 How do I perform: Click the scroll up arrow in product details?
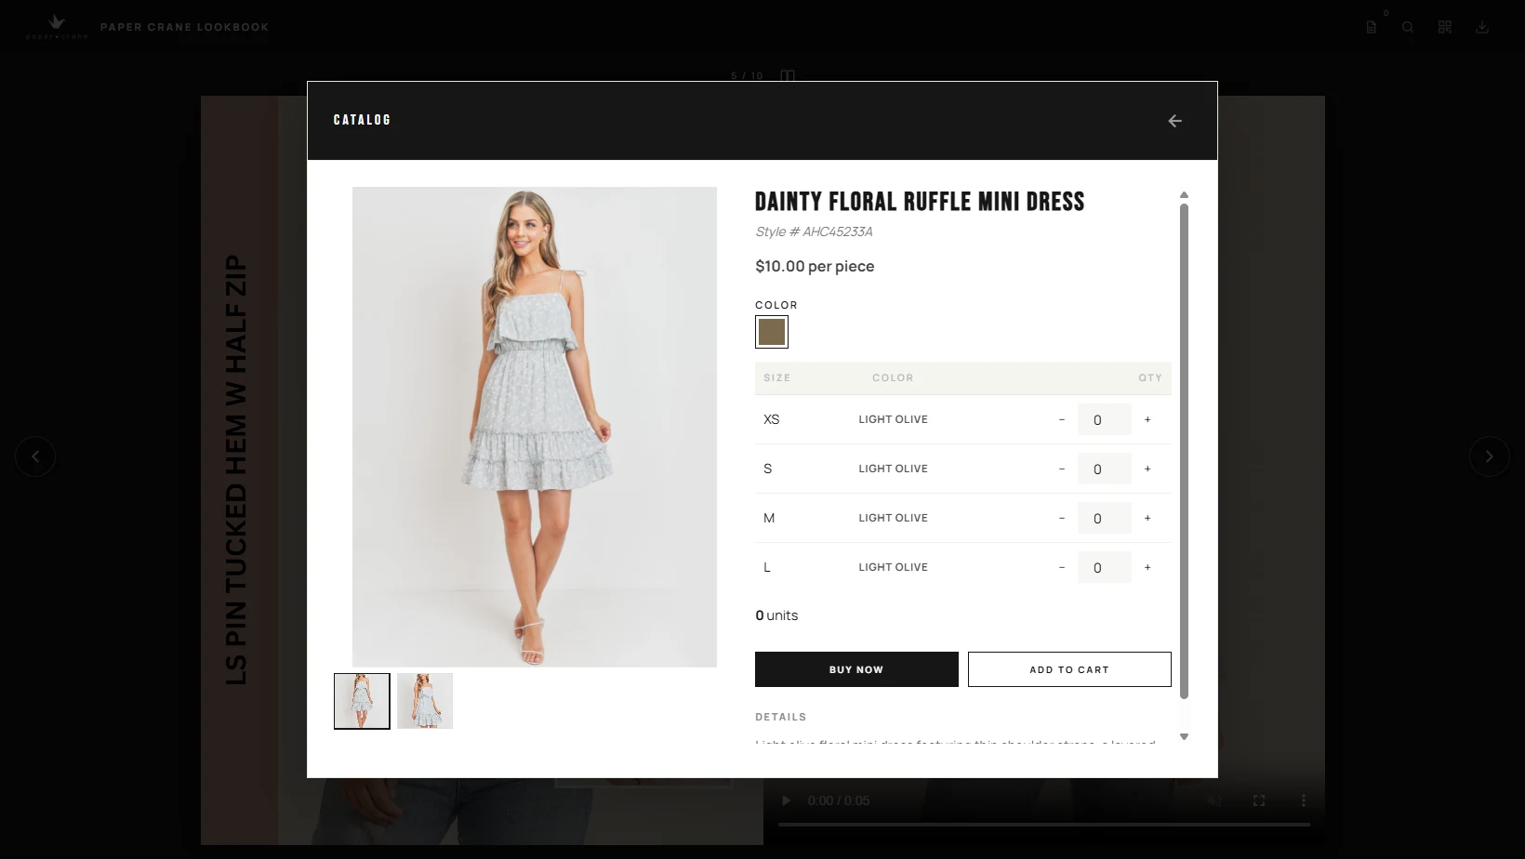coord(1184,195)
